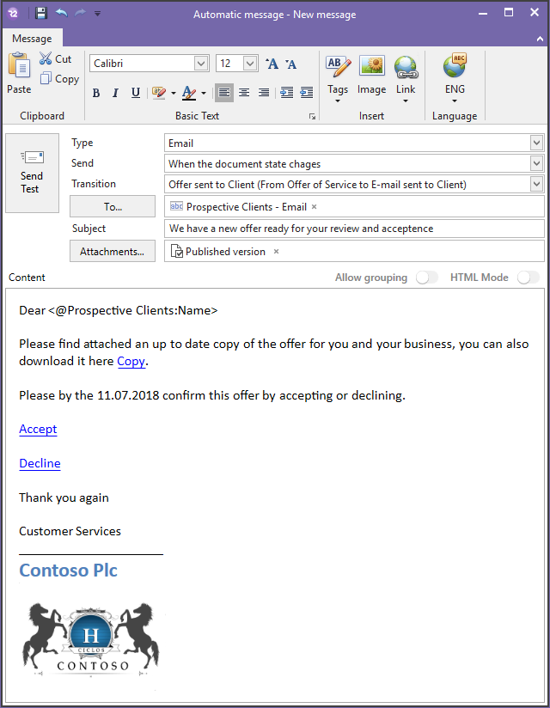Viewport: 550px width, 708px height.
Task: Click the Attachments... button
Action: tap(113, 251)
